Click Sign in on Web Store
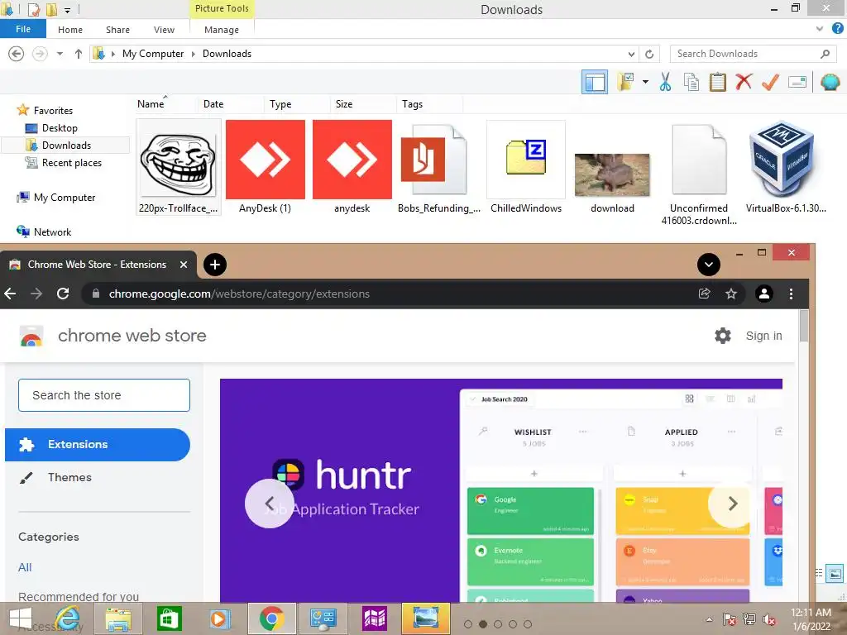 pos(763,336)
